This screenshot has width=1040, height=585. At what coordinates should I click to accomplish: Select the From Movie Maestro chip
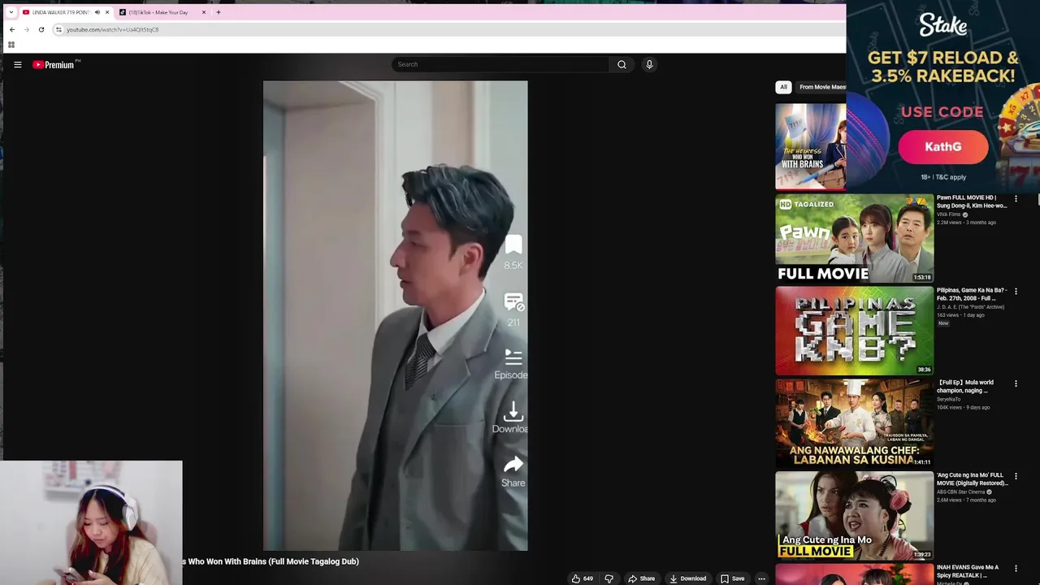point(821,87)
